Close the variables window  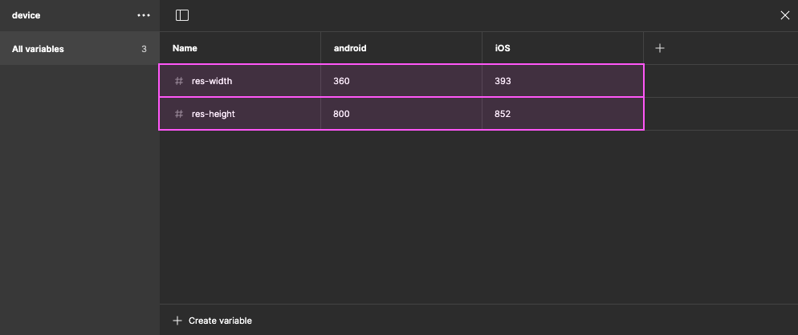pos(785,15)
